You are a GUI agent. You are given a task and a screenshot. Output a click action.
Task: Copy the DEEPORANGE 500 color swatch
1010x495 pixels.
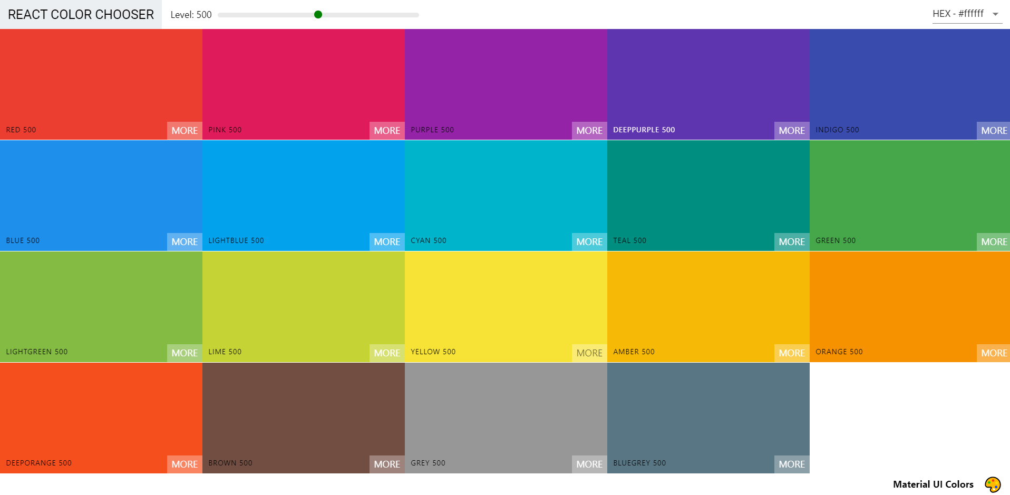(100, 411)
